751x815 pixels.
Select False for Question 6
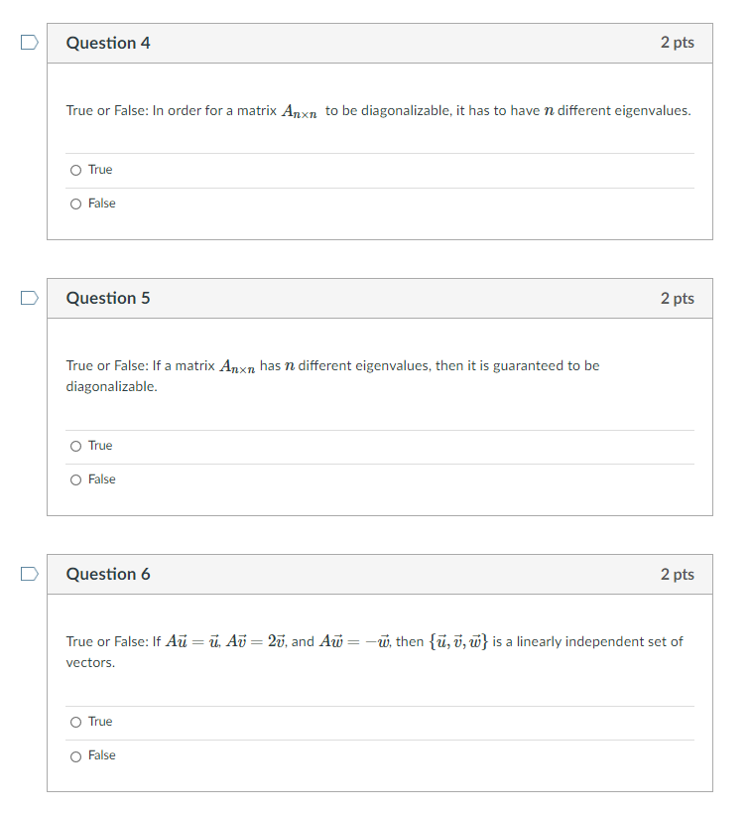(x=75, y=755)
